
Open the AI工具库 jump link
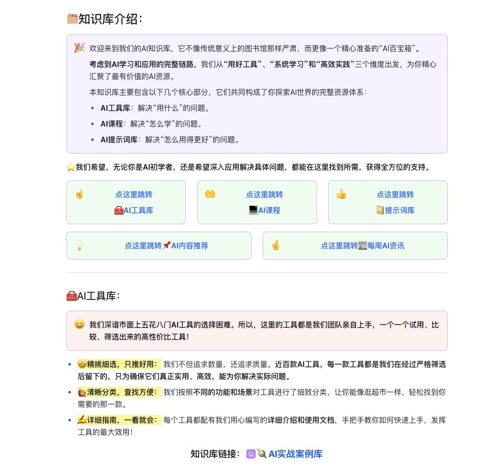(x=138, y=211)
